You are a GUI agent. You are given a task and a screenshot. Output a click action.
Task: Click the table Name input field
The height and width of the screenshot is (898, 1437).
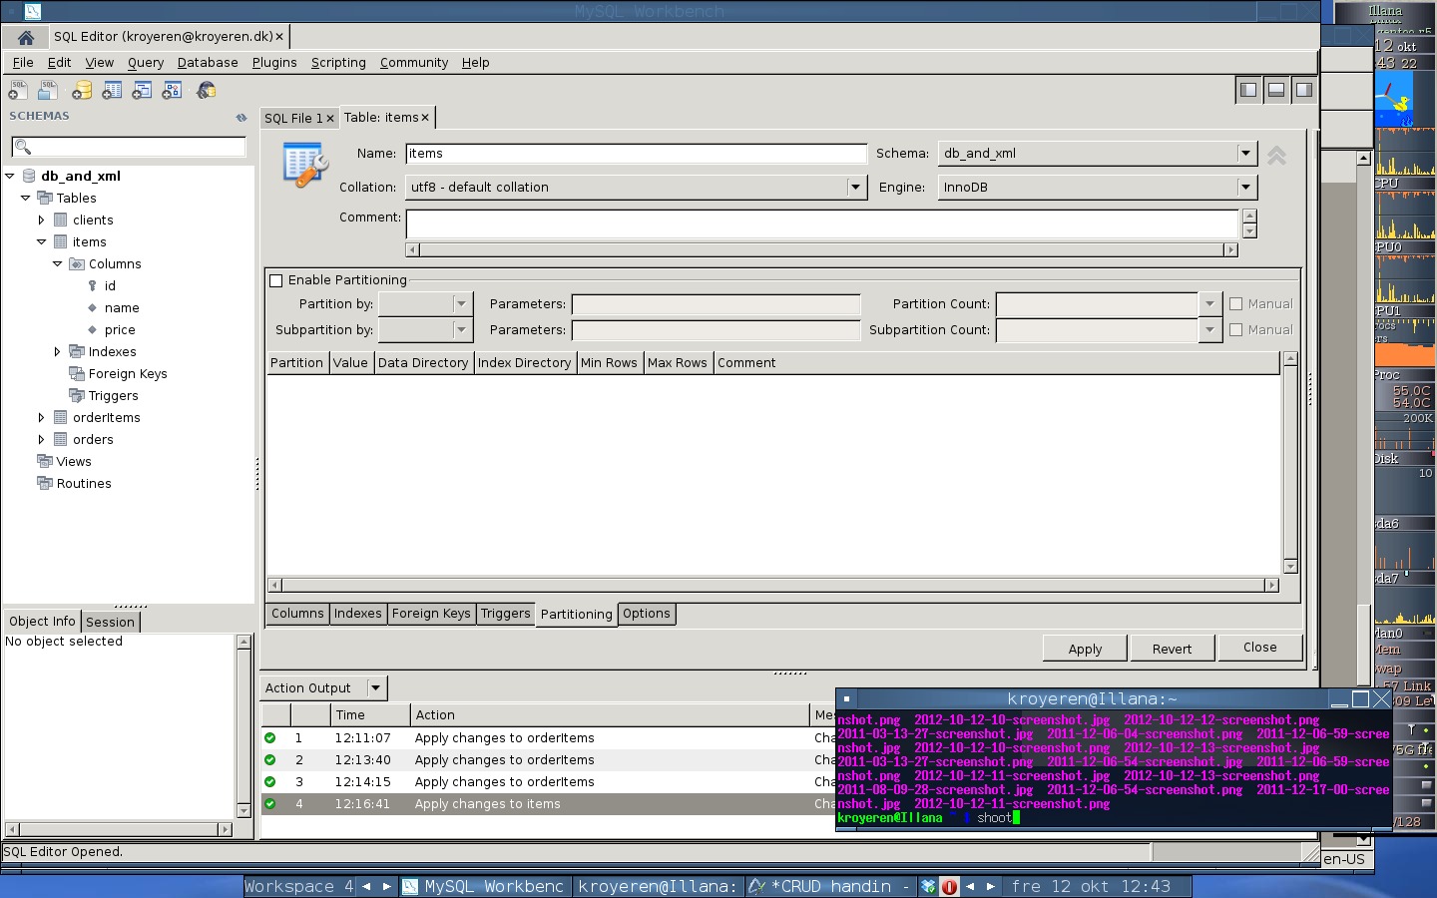[636, 154]
